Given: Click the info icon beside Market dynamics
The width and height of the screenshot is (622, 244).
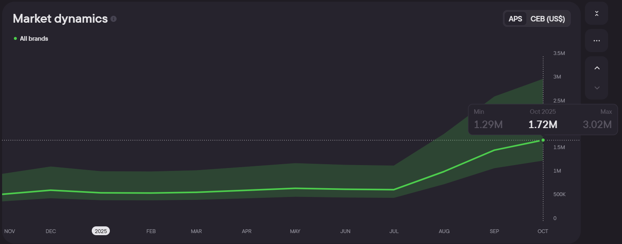Looking at the screenshot, I should click(114, 19).
